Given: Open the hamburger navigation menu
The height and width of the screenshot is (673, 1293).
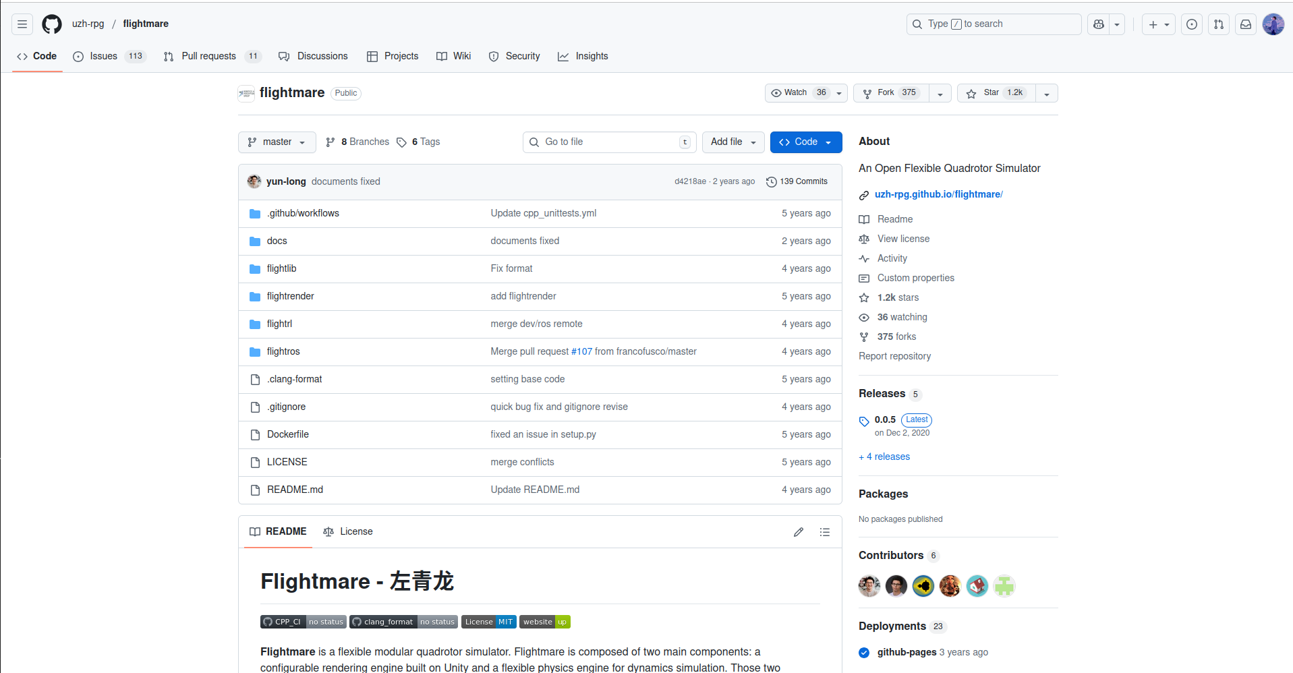Looking at the screenshot, I should click(22, 24).
